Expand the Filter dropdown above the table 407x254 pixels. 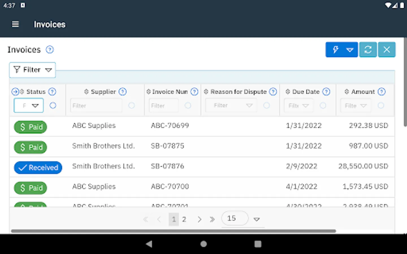coord(33,70)
